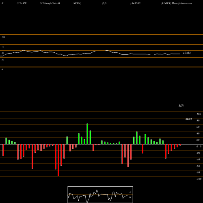Image resolution: width=203 pixels, height=203 pixels.
Task: Click the SI MunafaSutraR header label
Action: [x=50, y=3]
